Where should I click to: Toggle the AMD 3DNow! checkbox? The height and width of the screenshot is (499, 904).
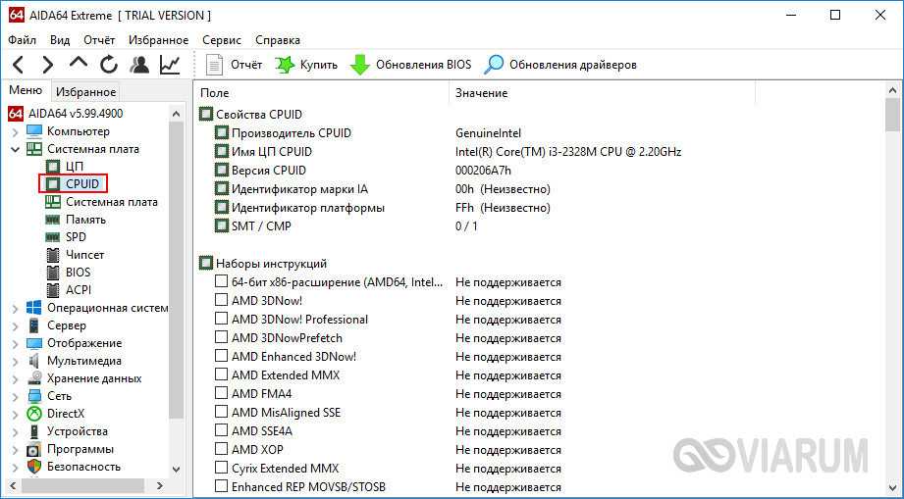[x=222, y=301]
